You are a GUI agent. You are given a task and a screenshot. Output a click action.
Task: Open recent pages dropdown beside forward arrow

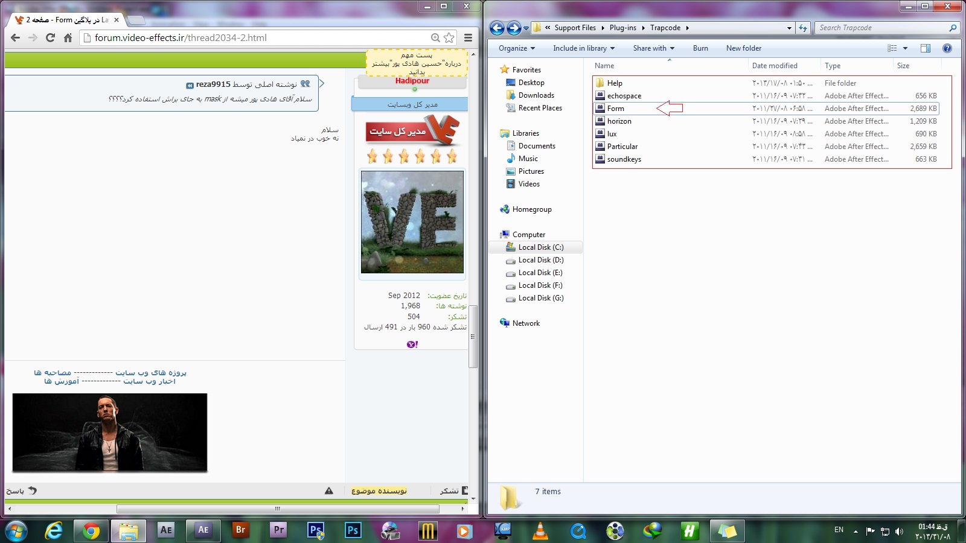pos(526,28)
